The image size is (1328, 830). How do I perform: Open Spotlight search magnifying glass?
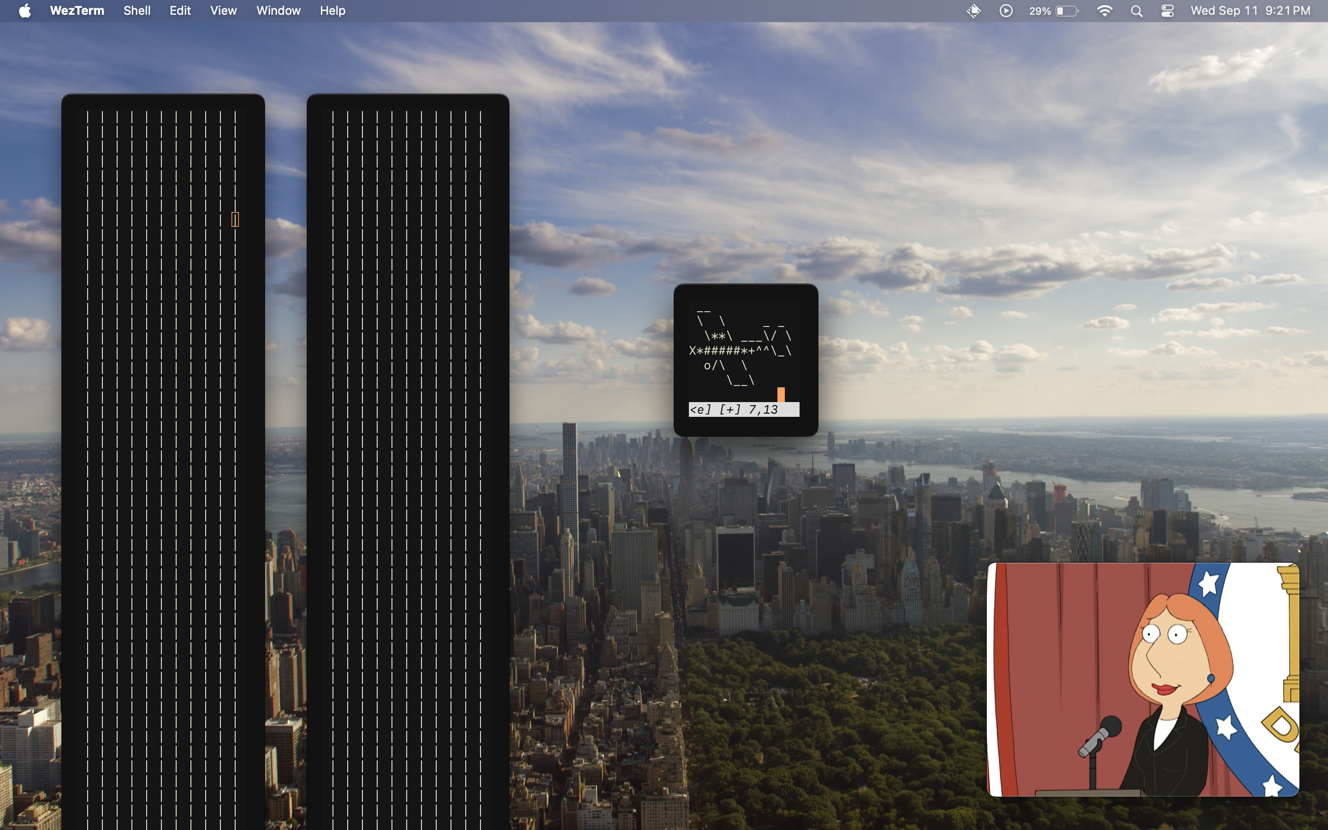point(1137,11)
